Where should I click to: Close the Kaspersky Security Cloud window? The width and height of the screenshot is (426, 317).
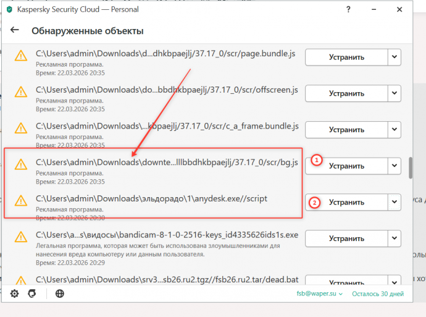[399, 9]
